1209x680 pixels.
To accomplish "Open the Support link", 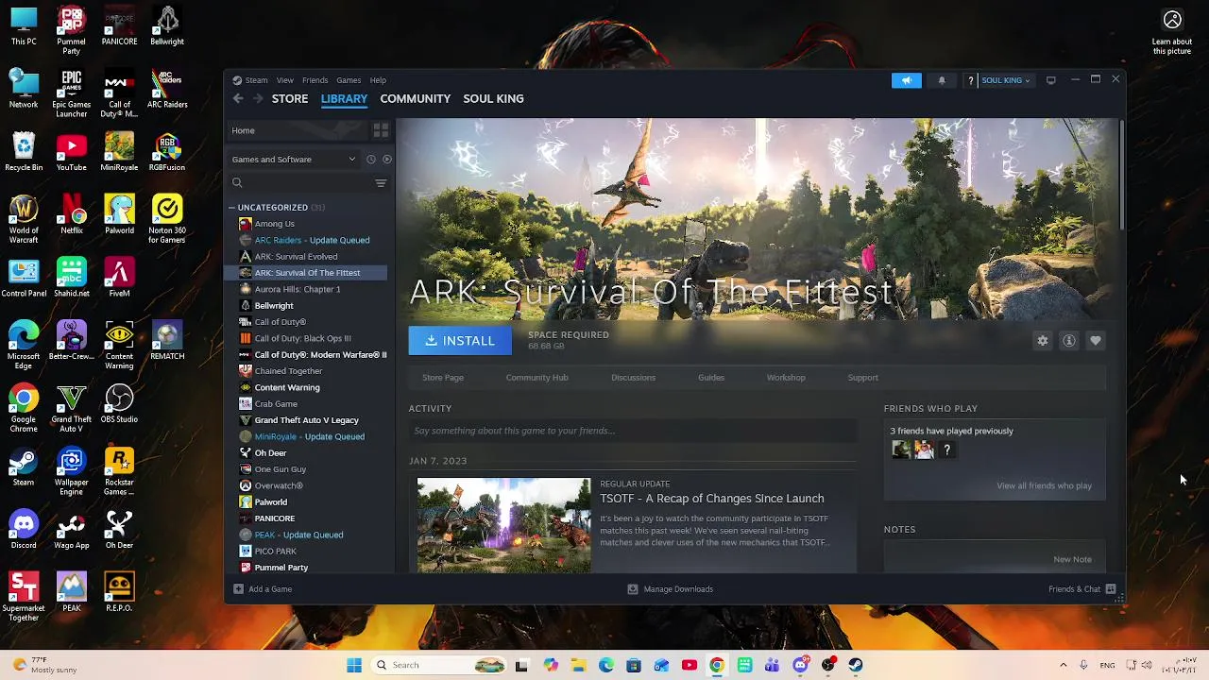I will [862, 378].
